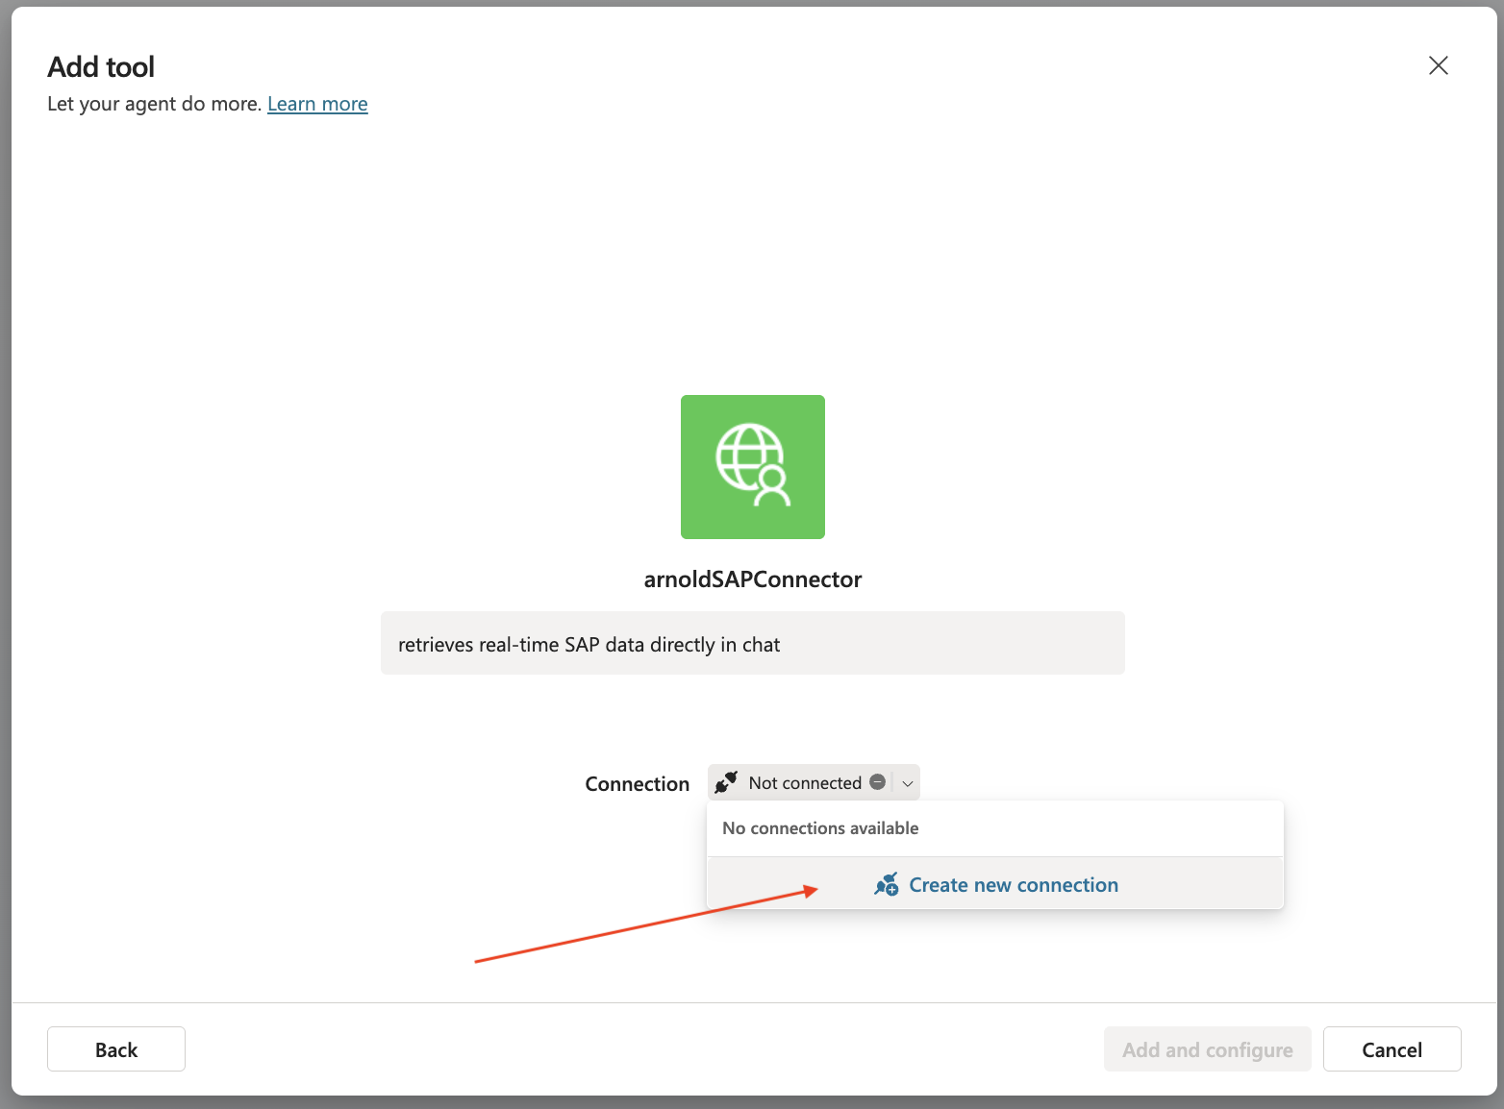Click the plug icon in Connection dropdown
Screen dimensions: 1504x1109
tap(726, 782)
